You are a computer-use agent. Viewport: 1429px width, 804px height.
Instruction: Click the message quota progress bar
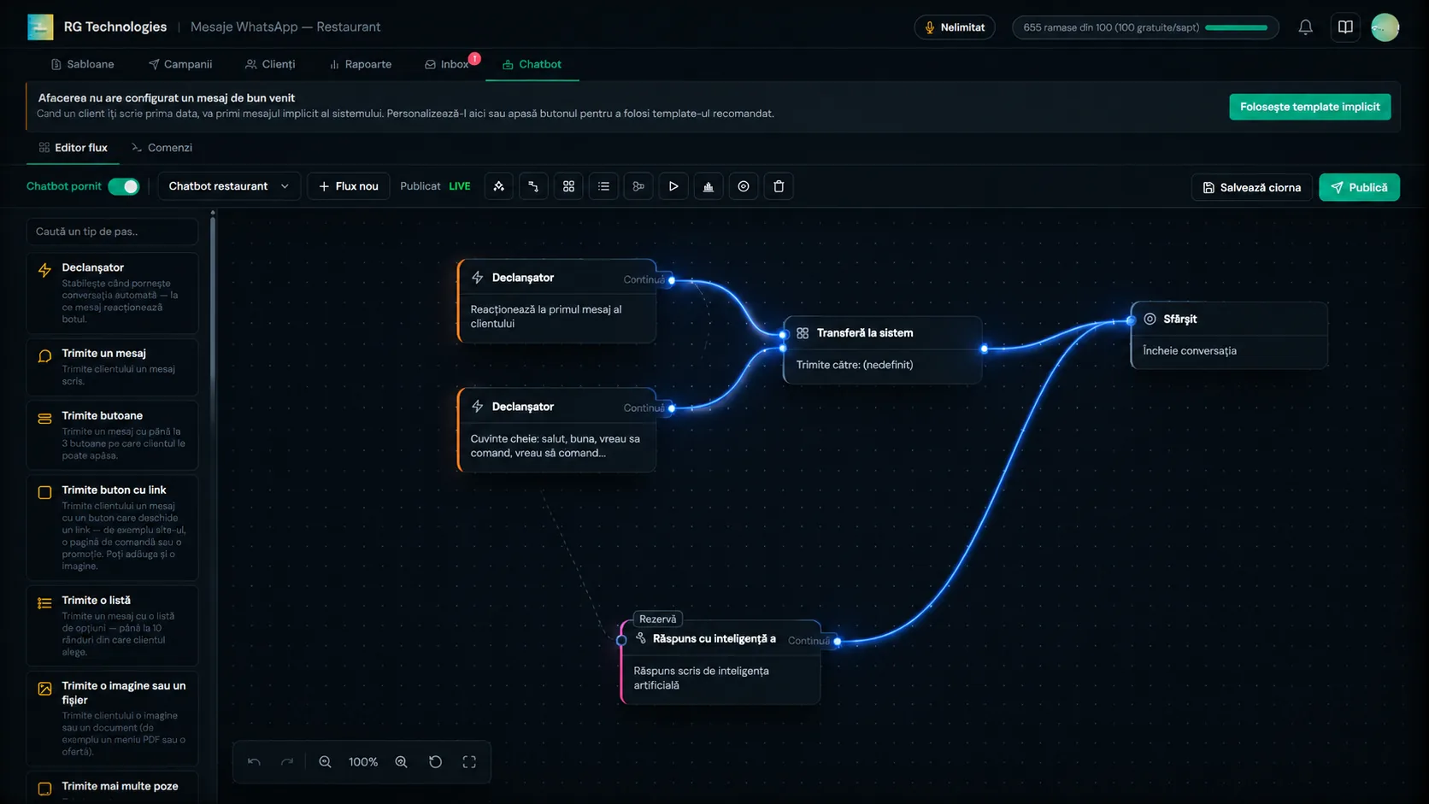1236,27
